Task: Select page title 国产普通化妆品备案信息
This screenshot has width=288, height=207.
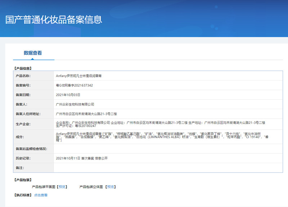Action: [54, 20]
